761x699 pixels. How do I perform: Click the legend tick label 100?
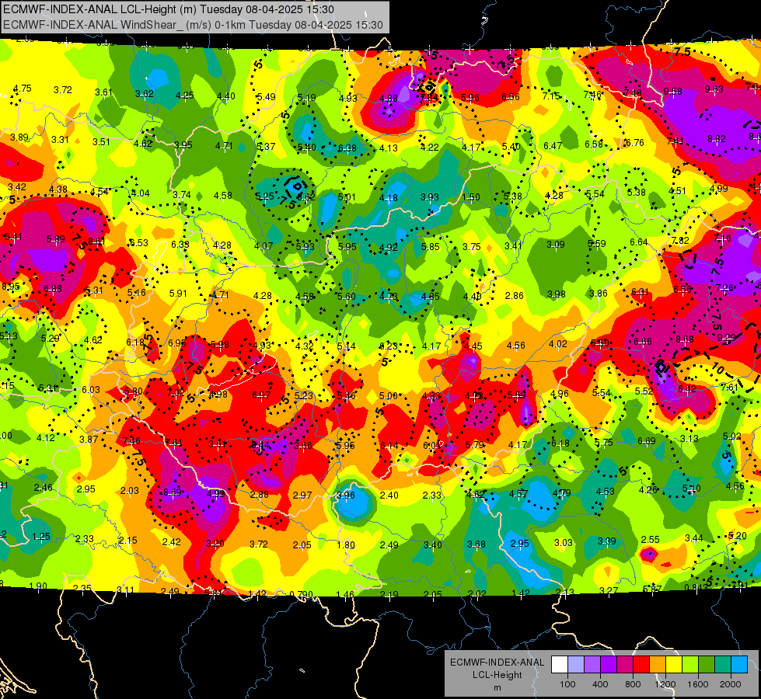click(567, 684)
